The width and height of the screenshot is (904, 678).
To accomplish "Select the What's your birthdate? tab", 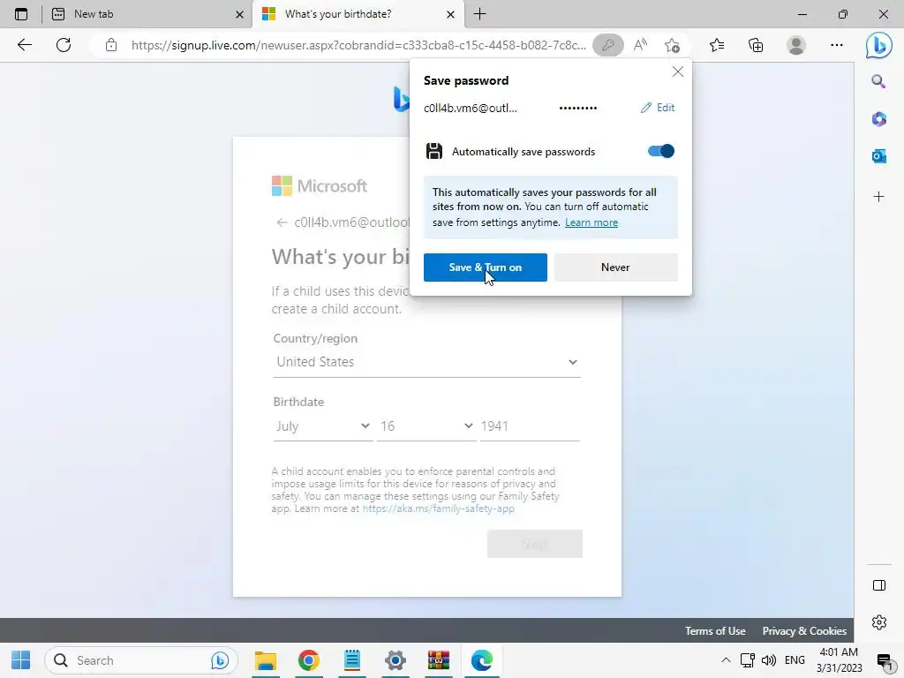I will coord(358,14).
